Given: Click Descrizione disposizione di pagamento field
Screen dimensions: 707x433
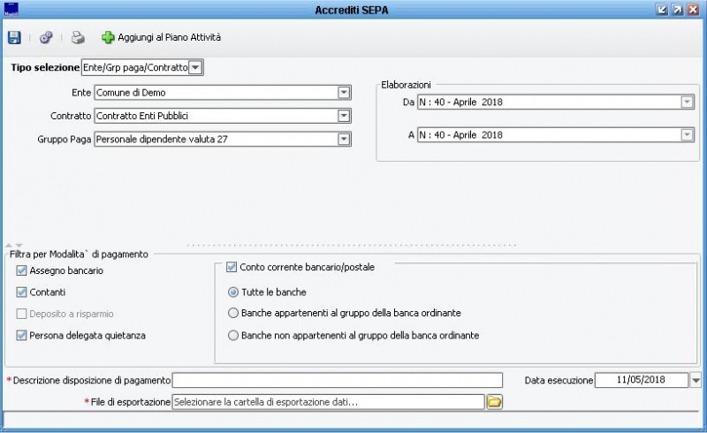Looking at the screenshot, I should point(338,380).
